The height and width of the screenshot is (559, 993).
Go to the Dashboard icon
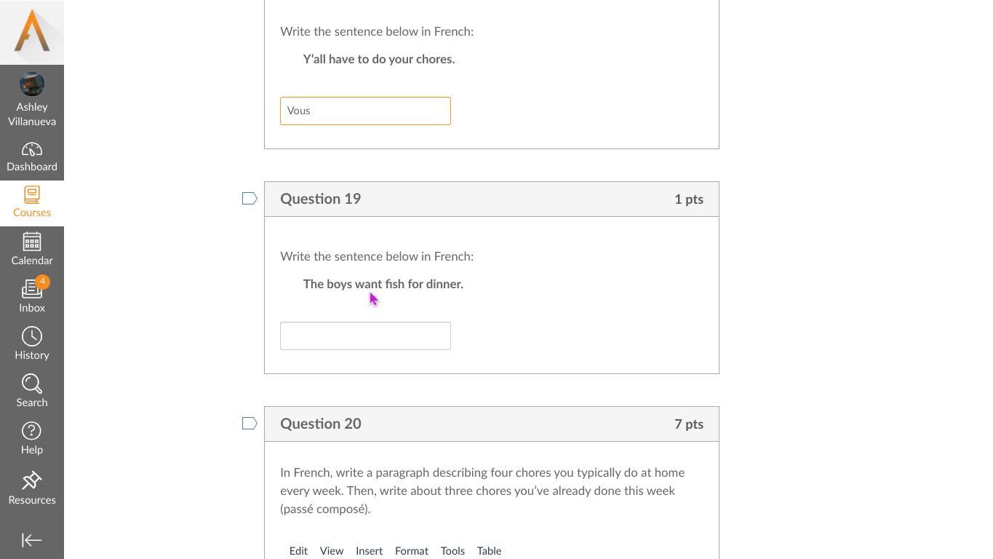32,150
